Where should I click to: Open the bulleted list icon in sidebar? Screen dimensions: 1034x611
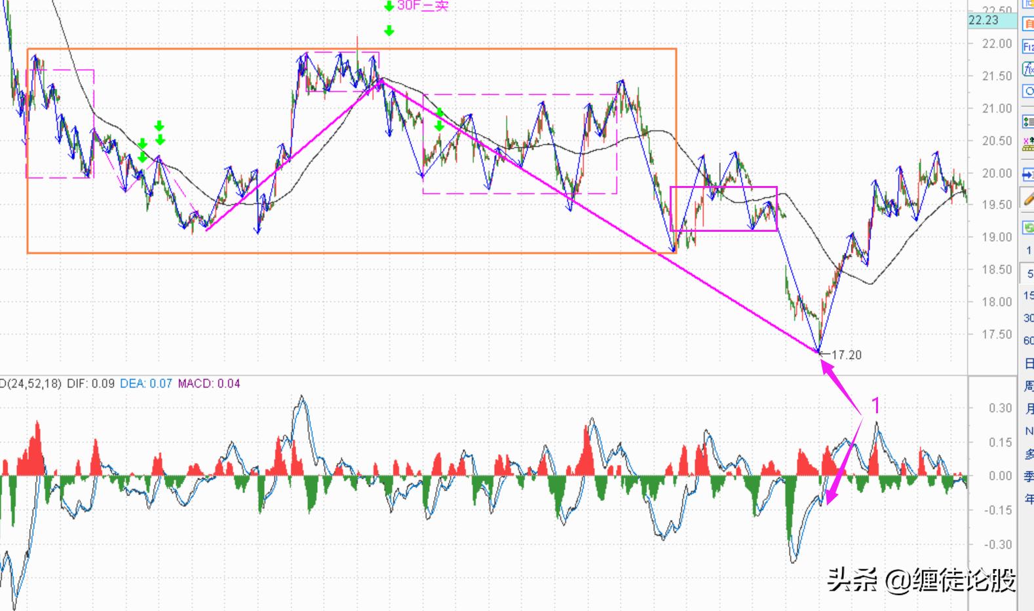(1028, 122)
